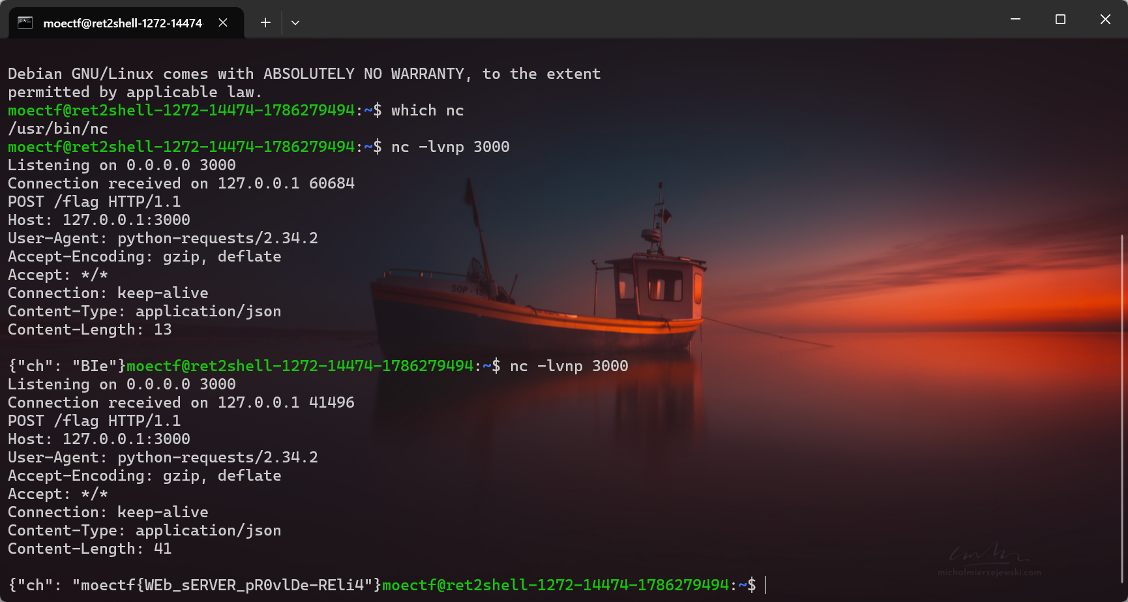Click the 'Content-Length: 41' line

(90, 549)
